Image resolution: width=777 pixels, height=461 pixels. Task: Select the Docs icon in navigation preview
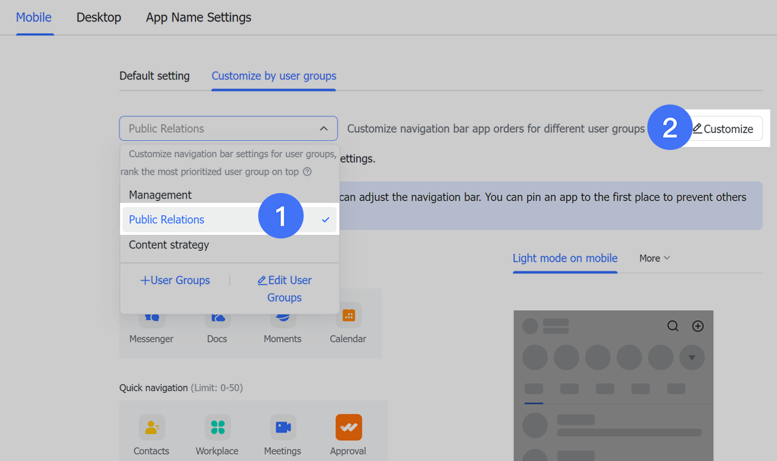[217, 317]
